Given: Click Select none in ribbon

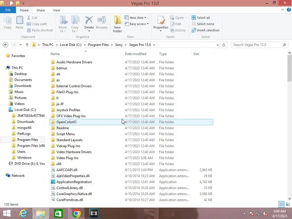Looking at the screenshot, I should pyautogui.click(x=203, y=24).
